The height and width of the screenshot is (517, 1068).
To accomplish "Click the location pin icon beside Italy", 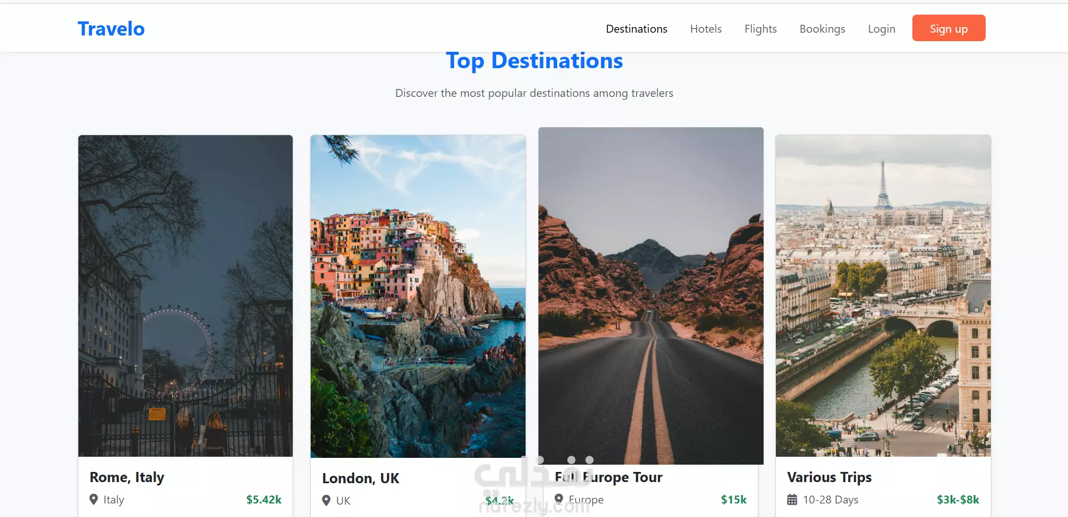I will pyautogui.click(x=94, y=500).
